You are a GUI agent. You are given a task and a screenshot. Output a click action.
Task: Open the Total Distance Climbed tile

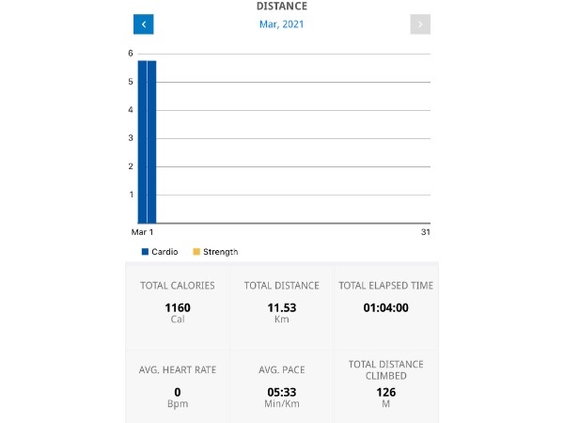tap(385, 384)
